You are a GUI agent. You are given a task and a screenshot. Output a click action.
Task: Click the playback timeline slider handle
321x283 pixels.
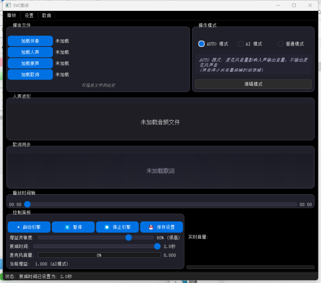click(27, 204)
